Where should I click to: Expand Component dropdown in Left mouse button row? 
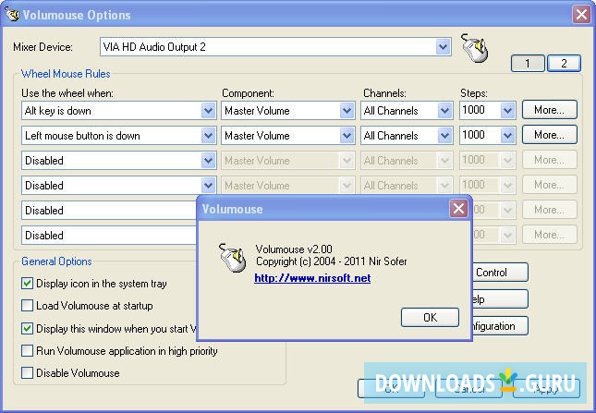347,136
